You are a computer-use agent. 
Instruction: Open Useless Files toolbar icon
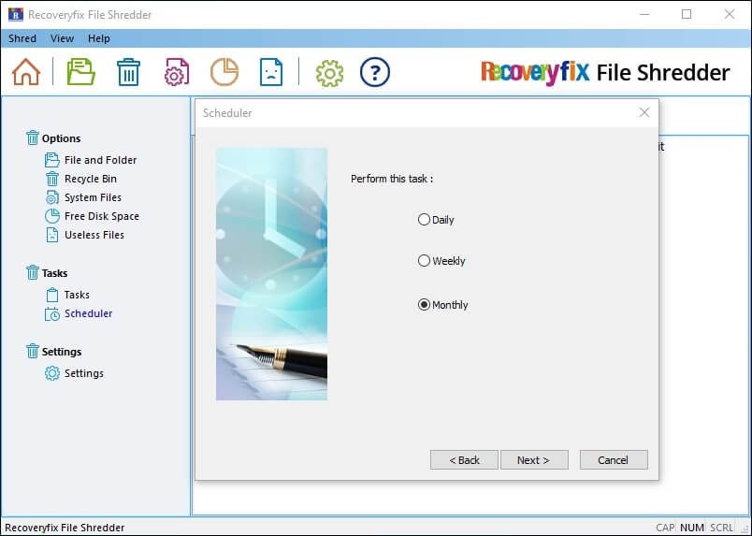(271, 72)
